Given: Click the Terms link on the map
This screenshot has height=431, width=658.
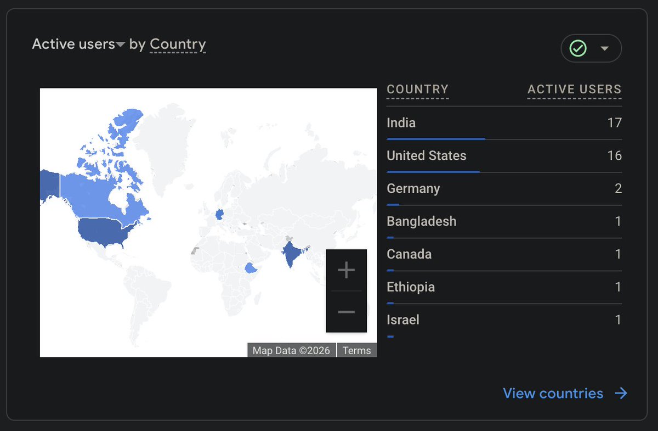Looking at the screenshot, I should coord(357,350).
